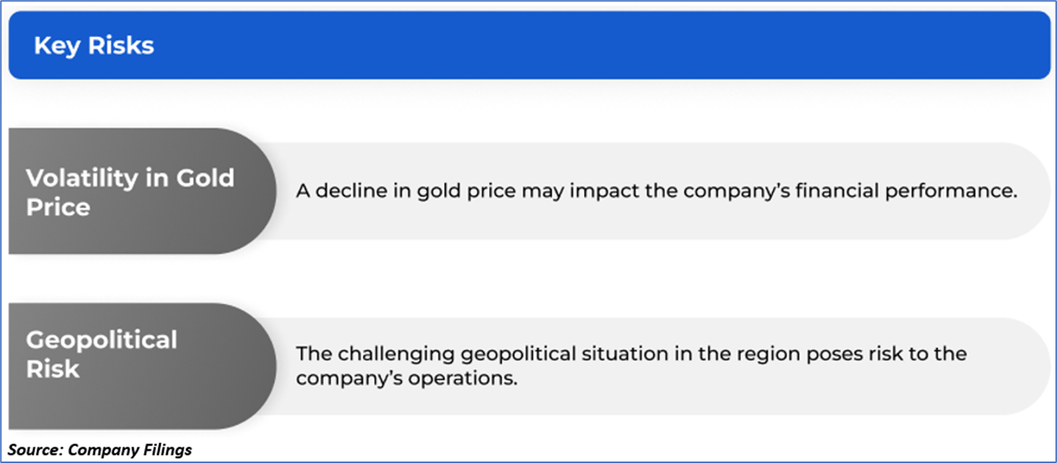Click the Key Risks heading text
Screen dimensions: 1057x463
pos(93,46)
